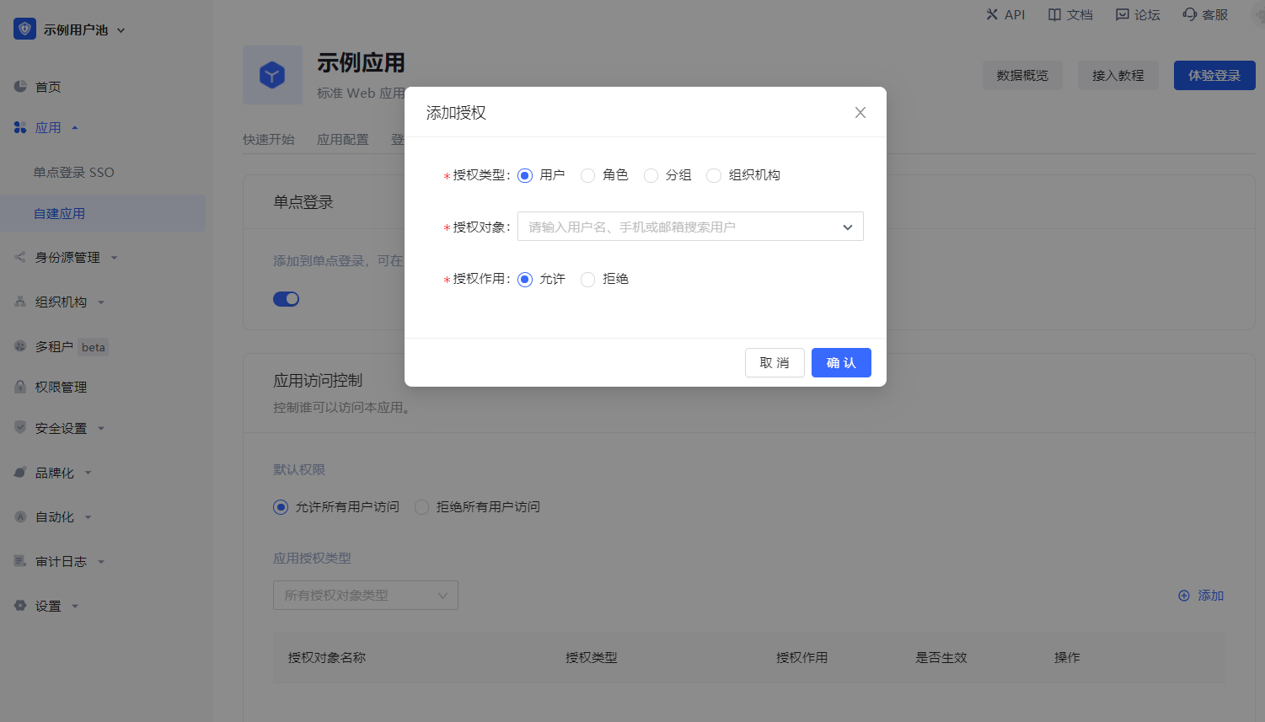The image size is (1265, 722).
Task: Click the 论坛 forum icon
Action: point(1122,14)
